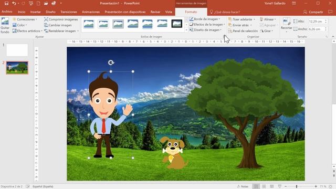The image size is (336, 189).
Task: Click Quitar fondo to remove background
Action: [x=5, y=26]
